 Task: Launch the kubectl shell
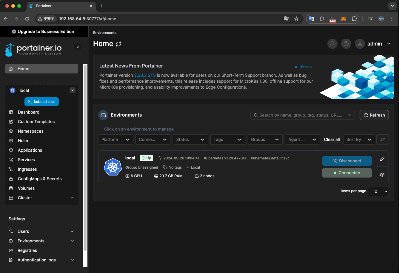point(42,102)
